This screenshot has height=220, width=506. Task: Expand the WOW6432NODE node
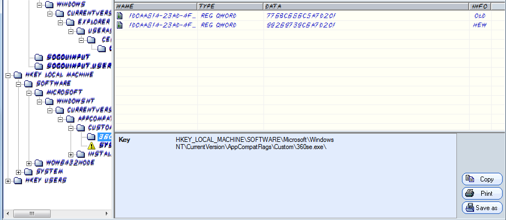pos(29,163)
